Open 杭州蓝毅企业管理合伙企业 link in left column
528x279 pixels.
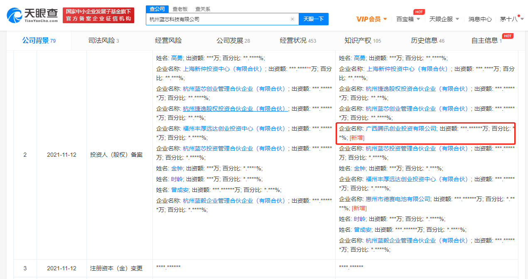pos(235,201)
